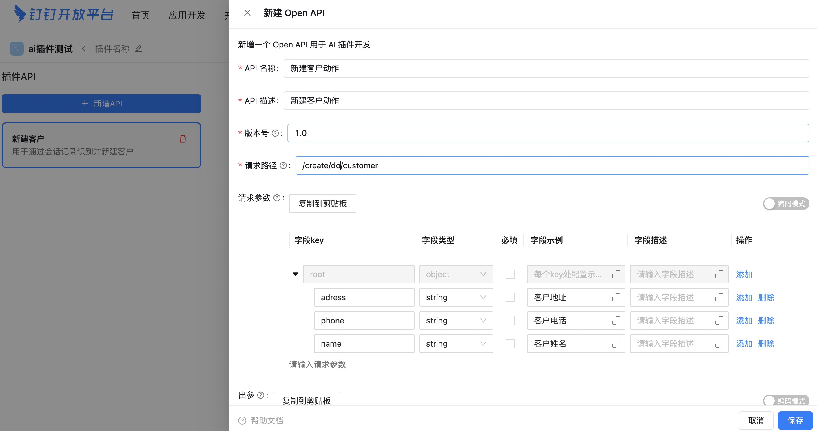Click 添加 on the root row

[744, 274]
